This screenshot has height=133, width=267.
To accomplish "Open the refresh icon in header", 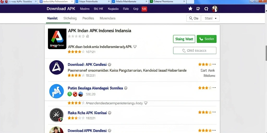I will coord(206,9).
